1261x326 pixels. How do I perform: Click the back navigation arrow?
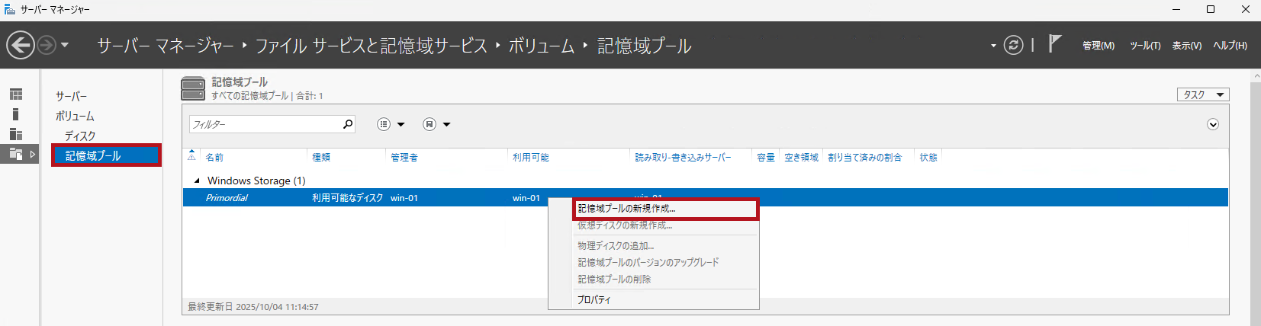point(21,46)
